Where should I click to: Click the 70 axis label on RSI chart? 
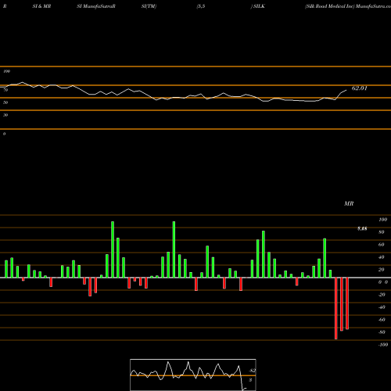click(x=5, y=90)
